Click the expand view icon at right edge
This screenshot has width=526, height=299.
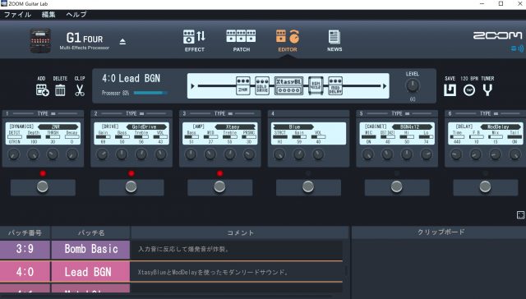pos(520,215)
